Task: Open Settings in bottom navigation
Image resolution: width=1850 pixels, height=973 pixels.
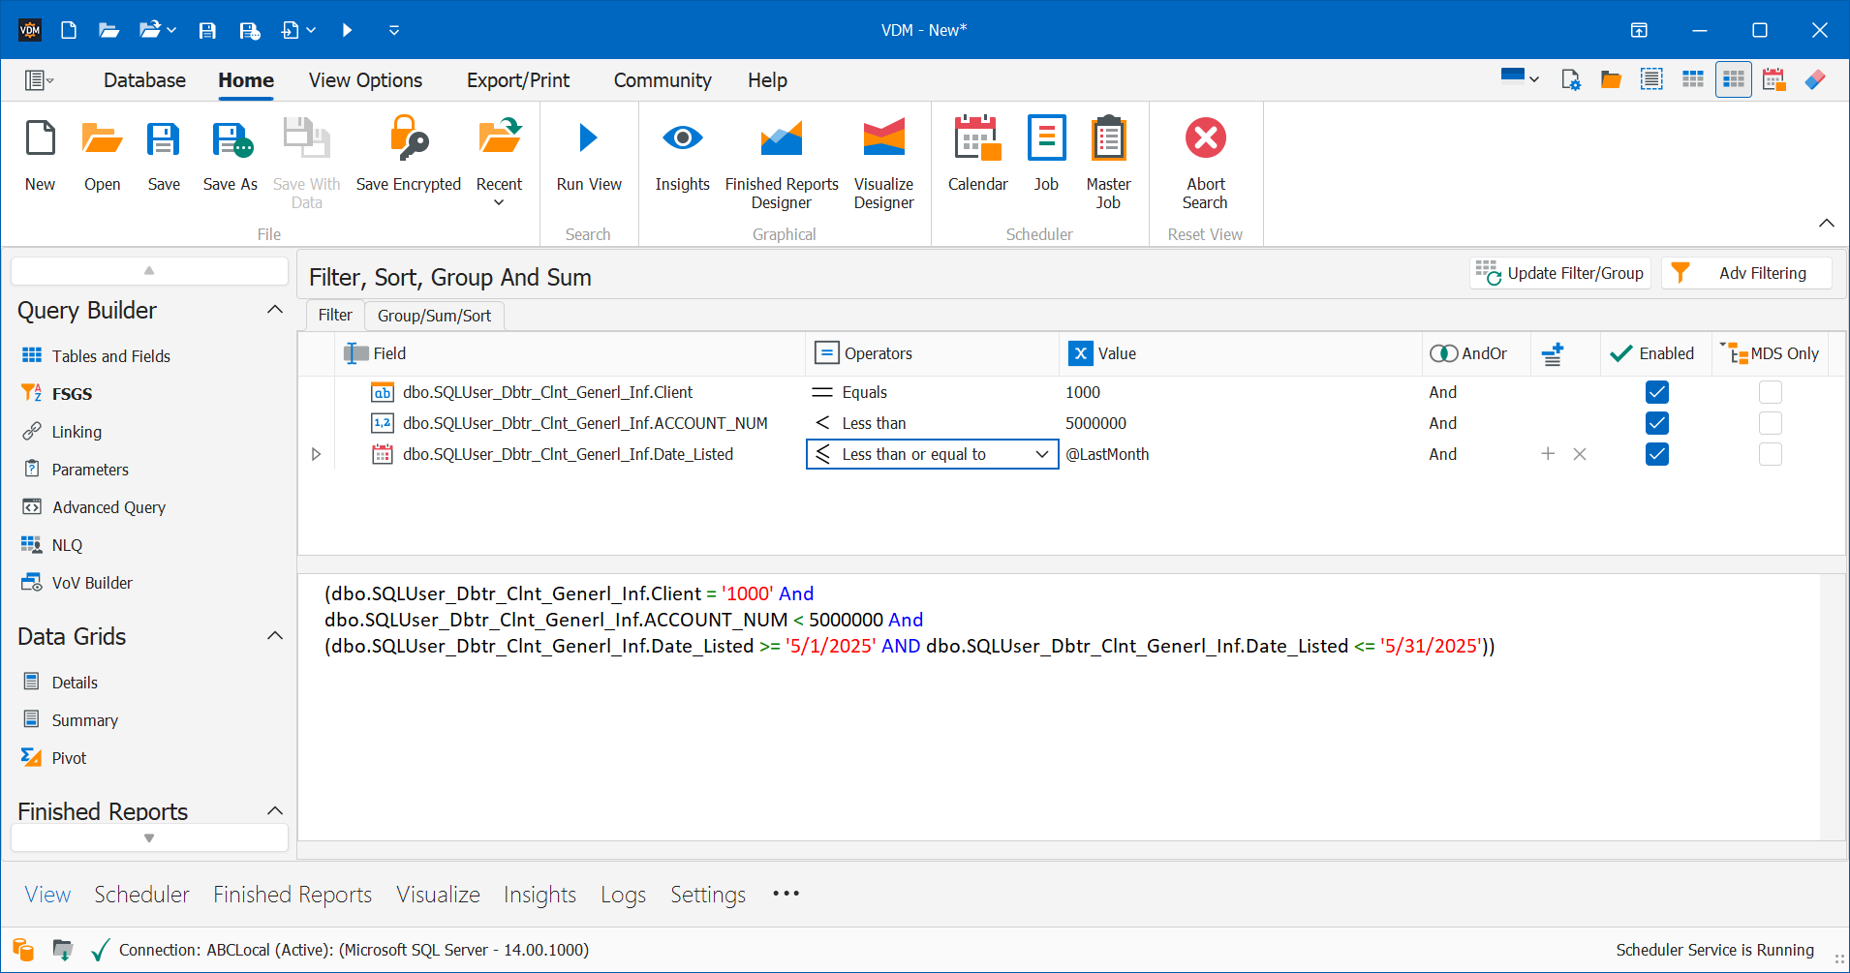Action: (708, 895)
